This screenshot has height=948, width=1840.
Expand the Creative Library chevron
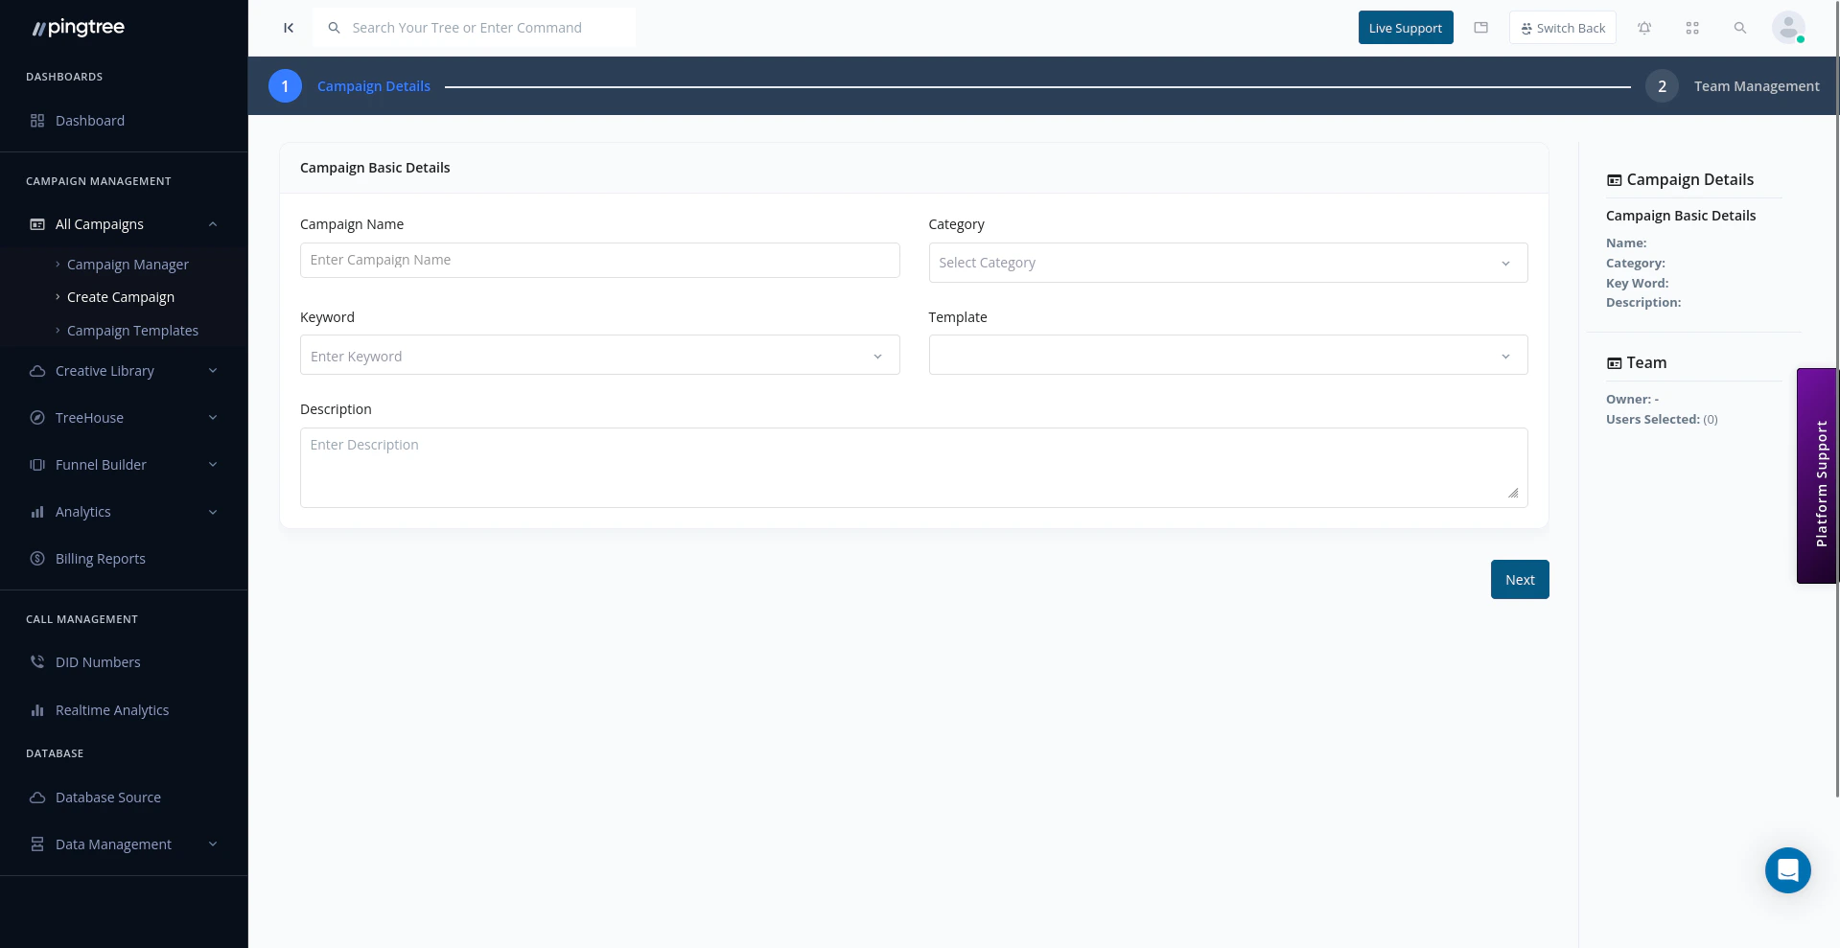213,371
